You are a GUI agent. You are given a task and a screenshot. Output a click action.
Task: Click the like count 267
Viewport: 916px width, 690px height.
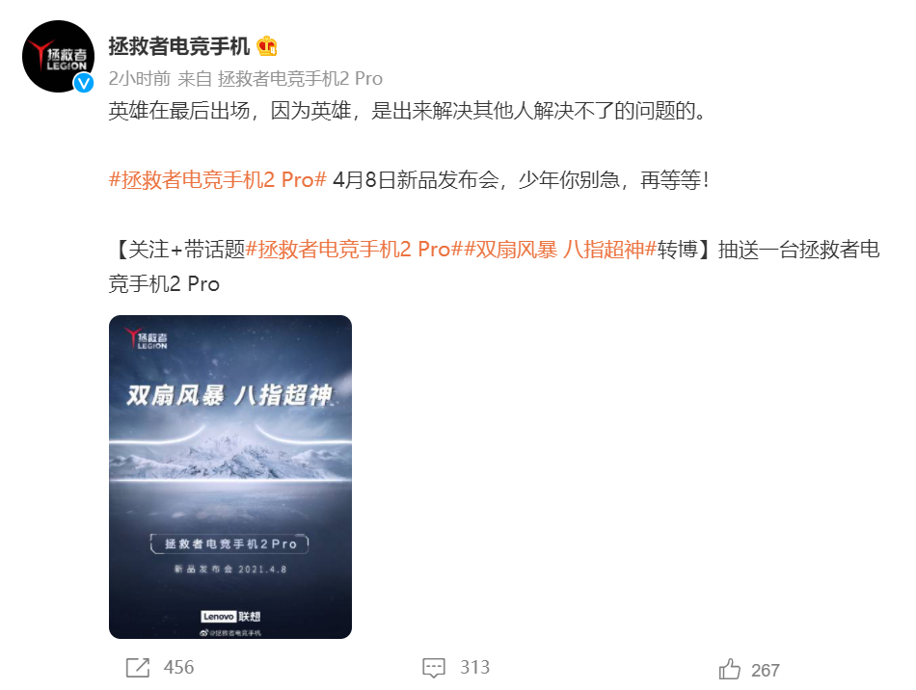(766, 670)
